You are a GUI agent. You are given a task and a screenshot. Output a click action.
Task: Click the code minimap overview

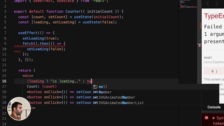click(x=188, y=4)
